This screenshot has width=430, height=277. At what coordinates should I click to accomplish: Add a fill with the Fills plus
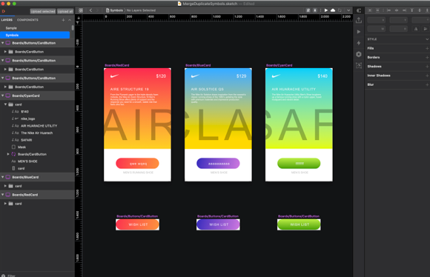(x=427, y=48)
